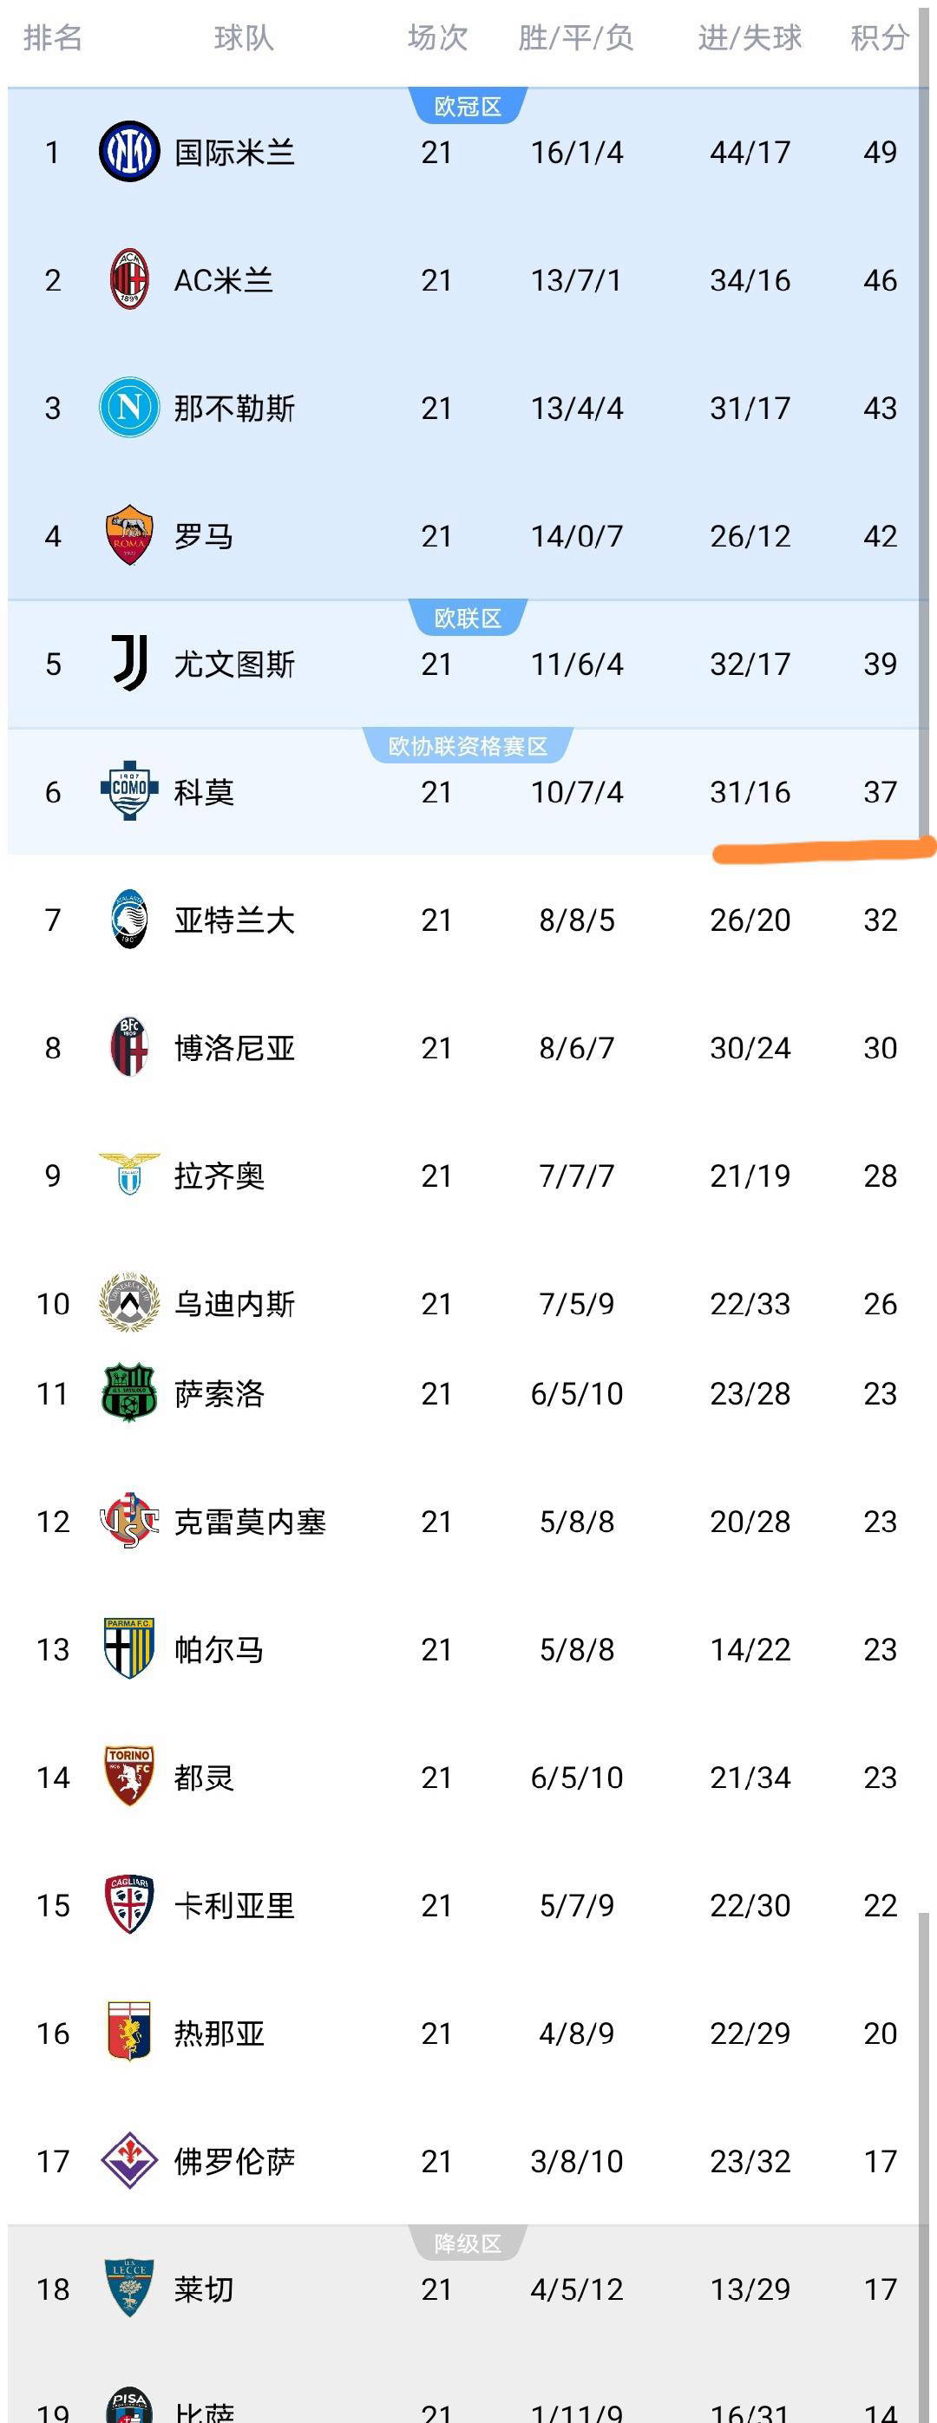Click the Inter Milan club crest

tap(129, 152)
